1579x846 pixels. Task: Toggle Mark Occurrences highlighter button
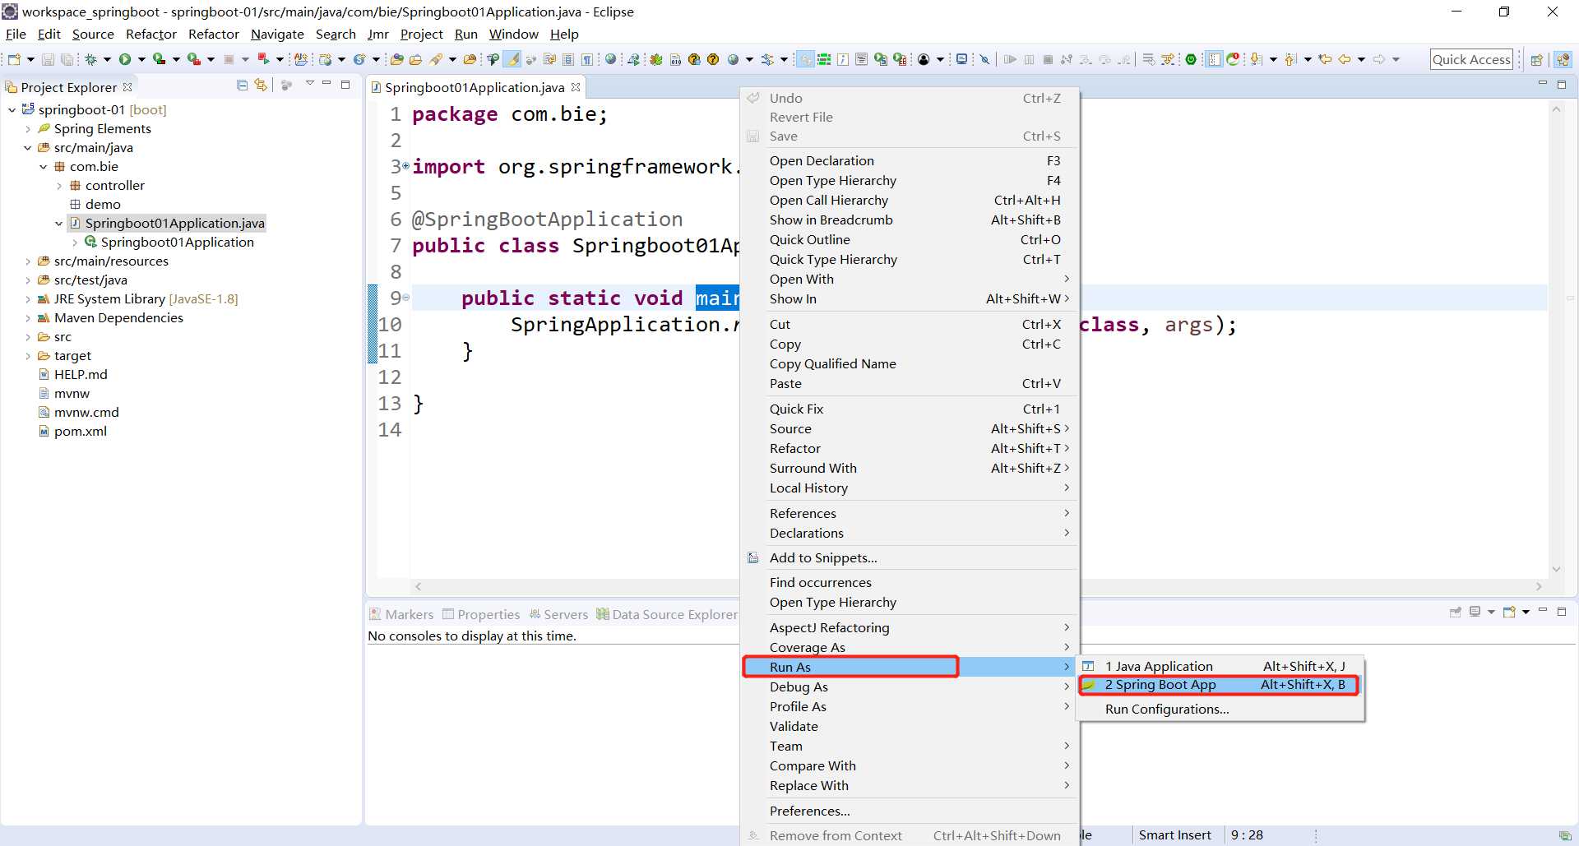click(512, 59)
